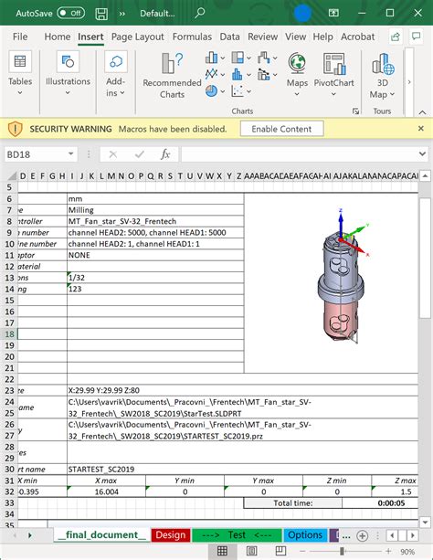The image size is (433, 560).
Task: Open the Test sheet tab
Action: point(237,535)
